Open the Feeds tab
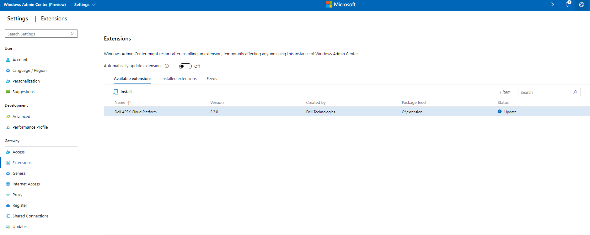 coord(212,79)
